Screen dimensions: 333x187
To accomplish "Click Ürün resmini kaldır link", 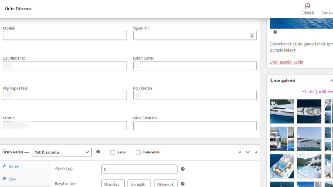I will coord(286,62).
